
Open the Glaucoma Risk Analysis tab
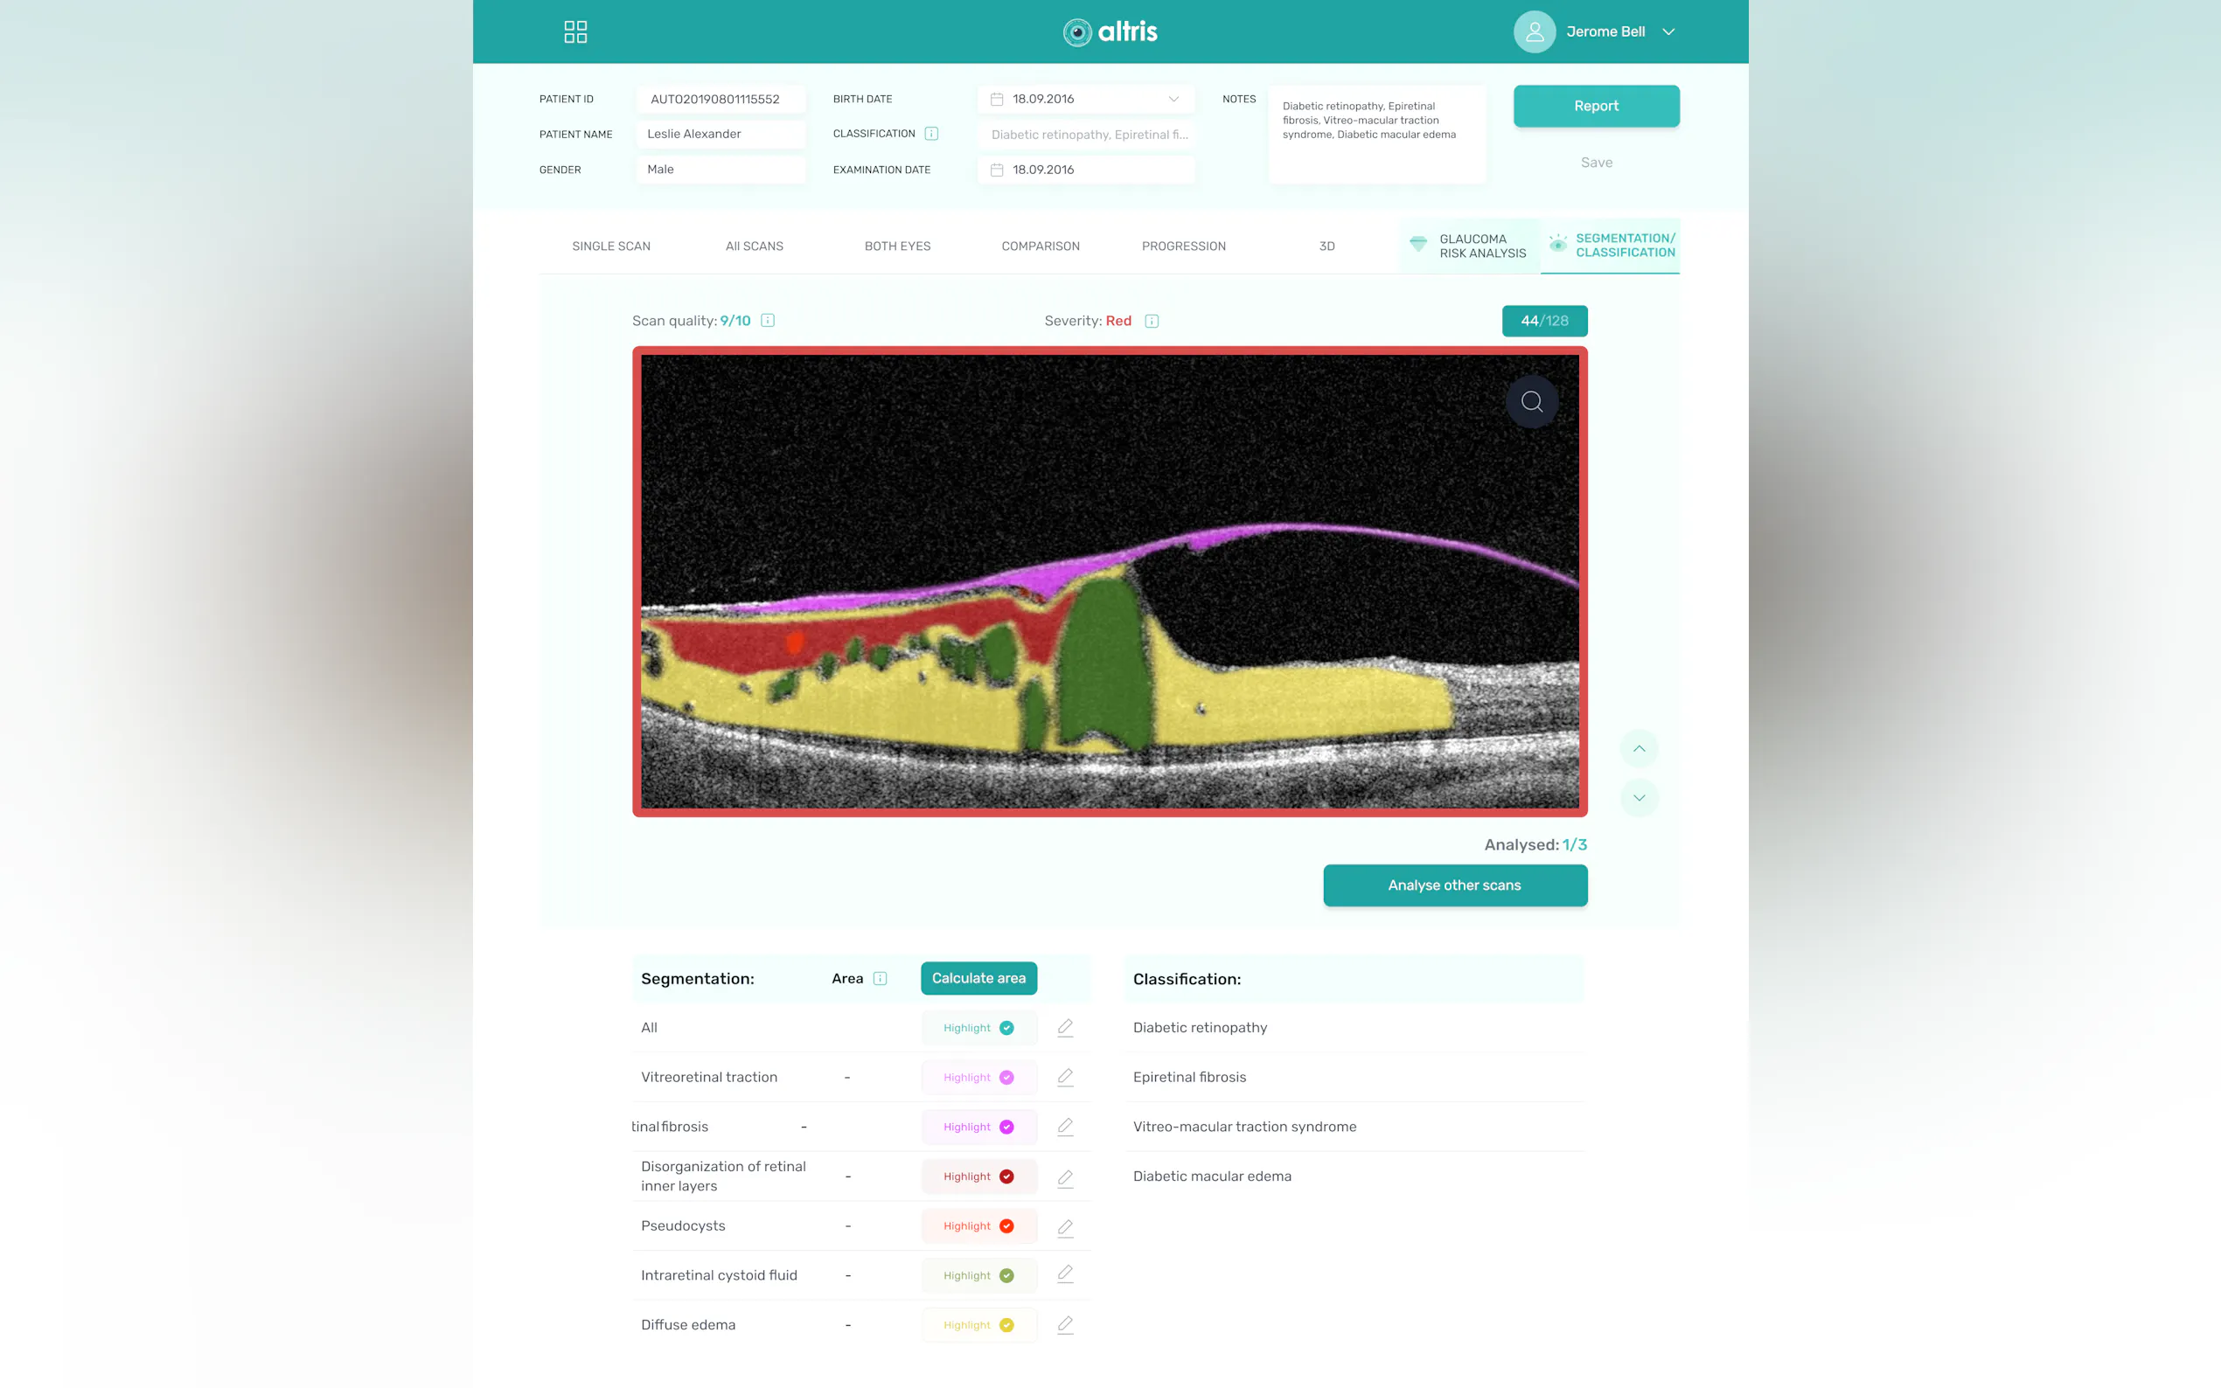pyautogui.click(x=1468, y=246)
